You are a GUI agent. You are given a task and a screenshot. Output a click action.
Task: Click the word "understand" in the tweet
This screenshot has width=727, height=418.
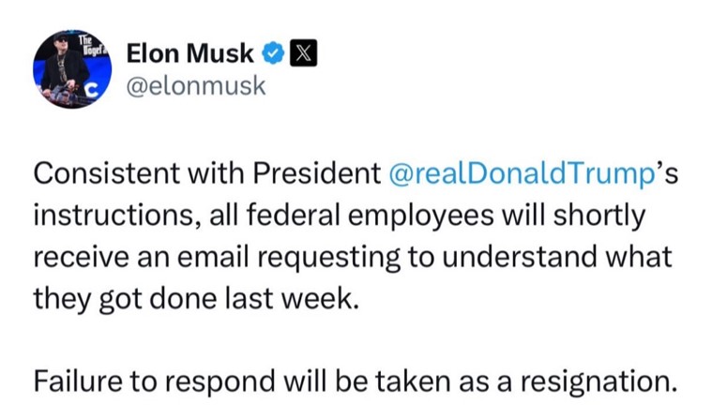(x=519, y=257)
